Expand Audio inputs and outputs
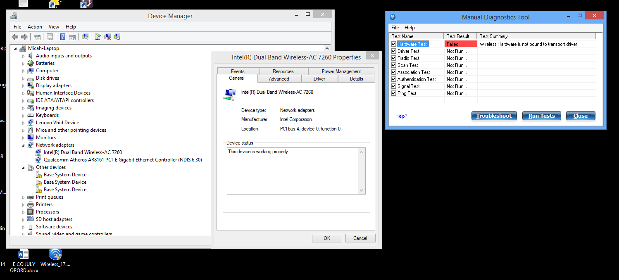The image size is (619, 280). [24, 56]
